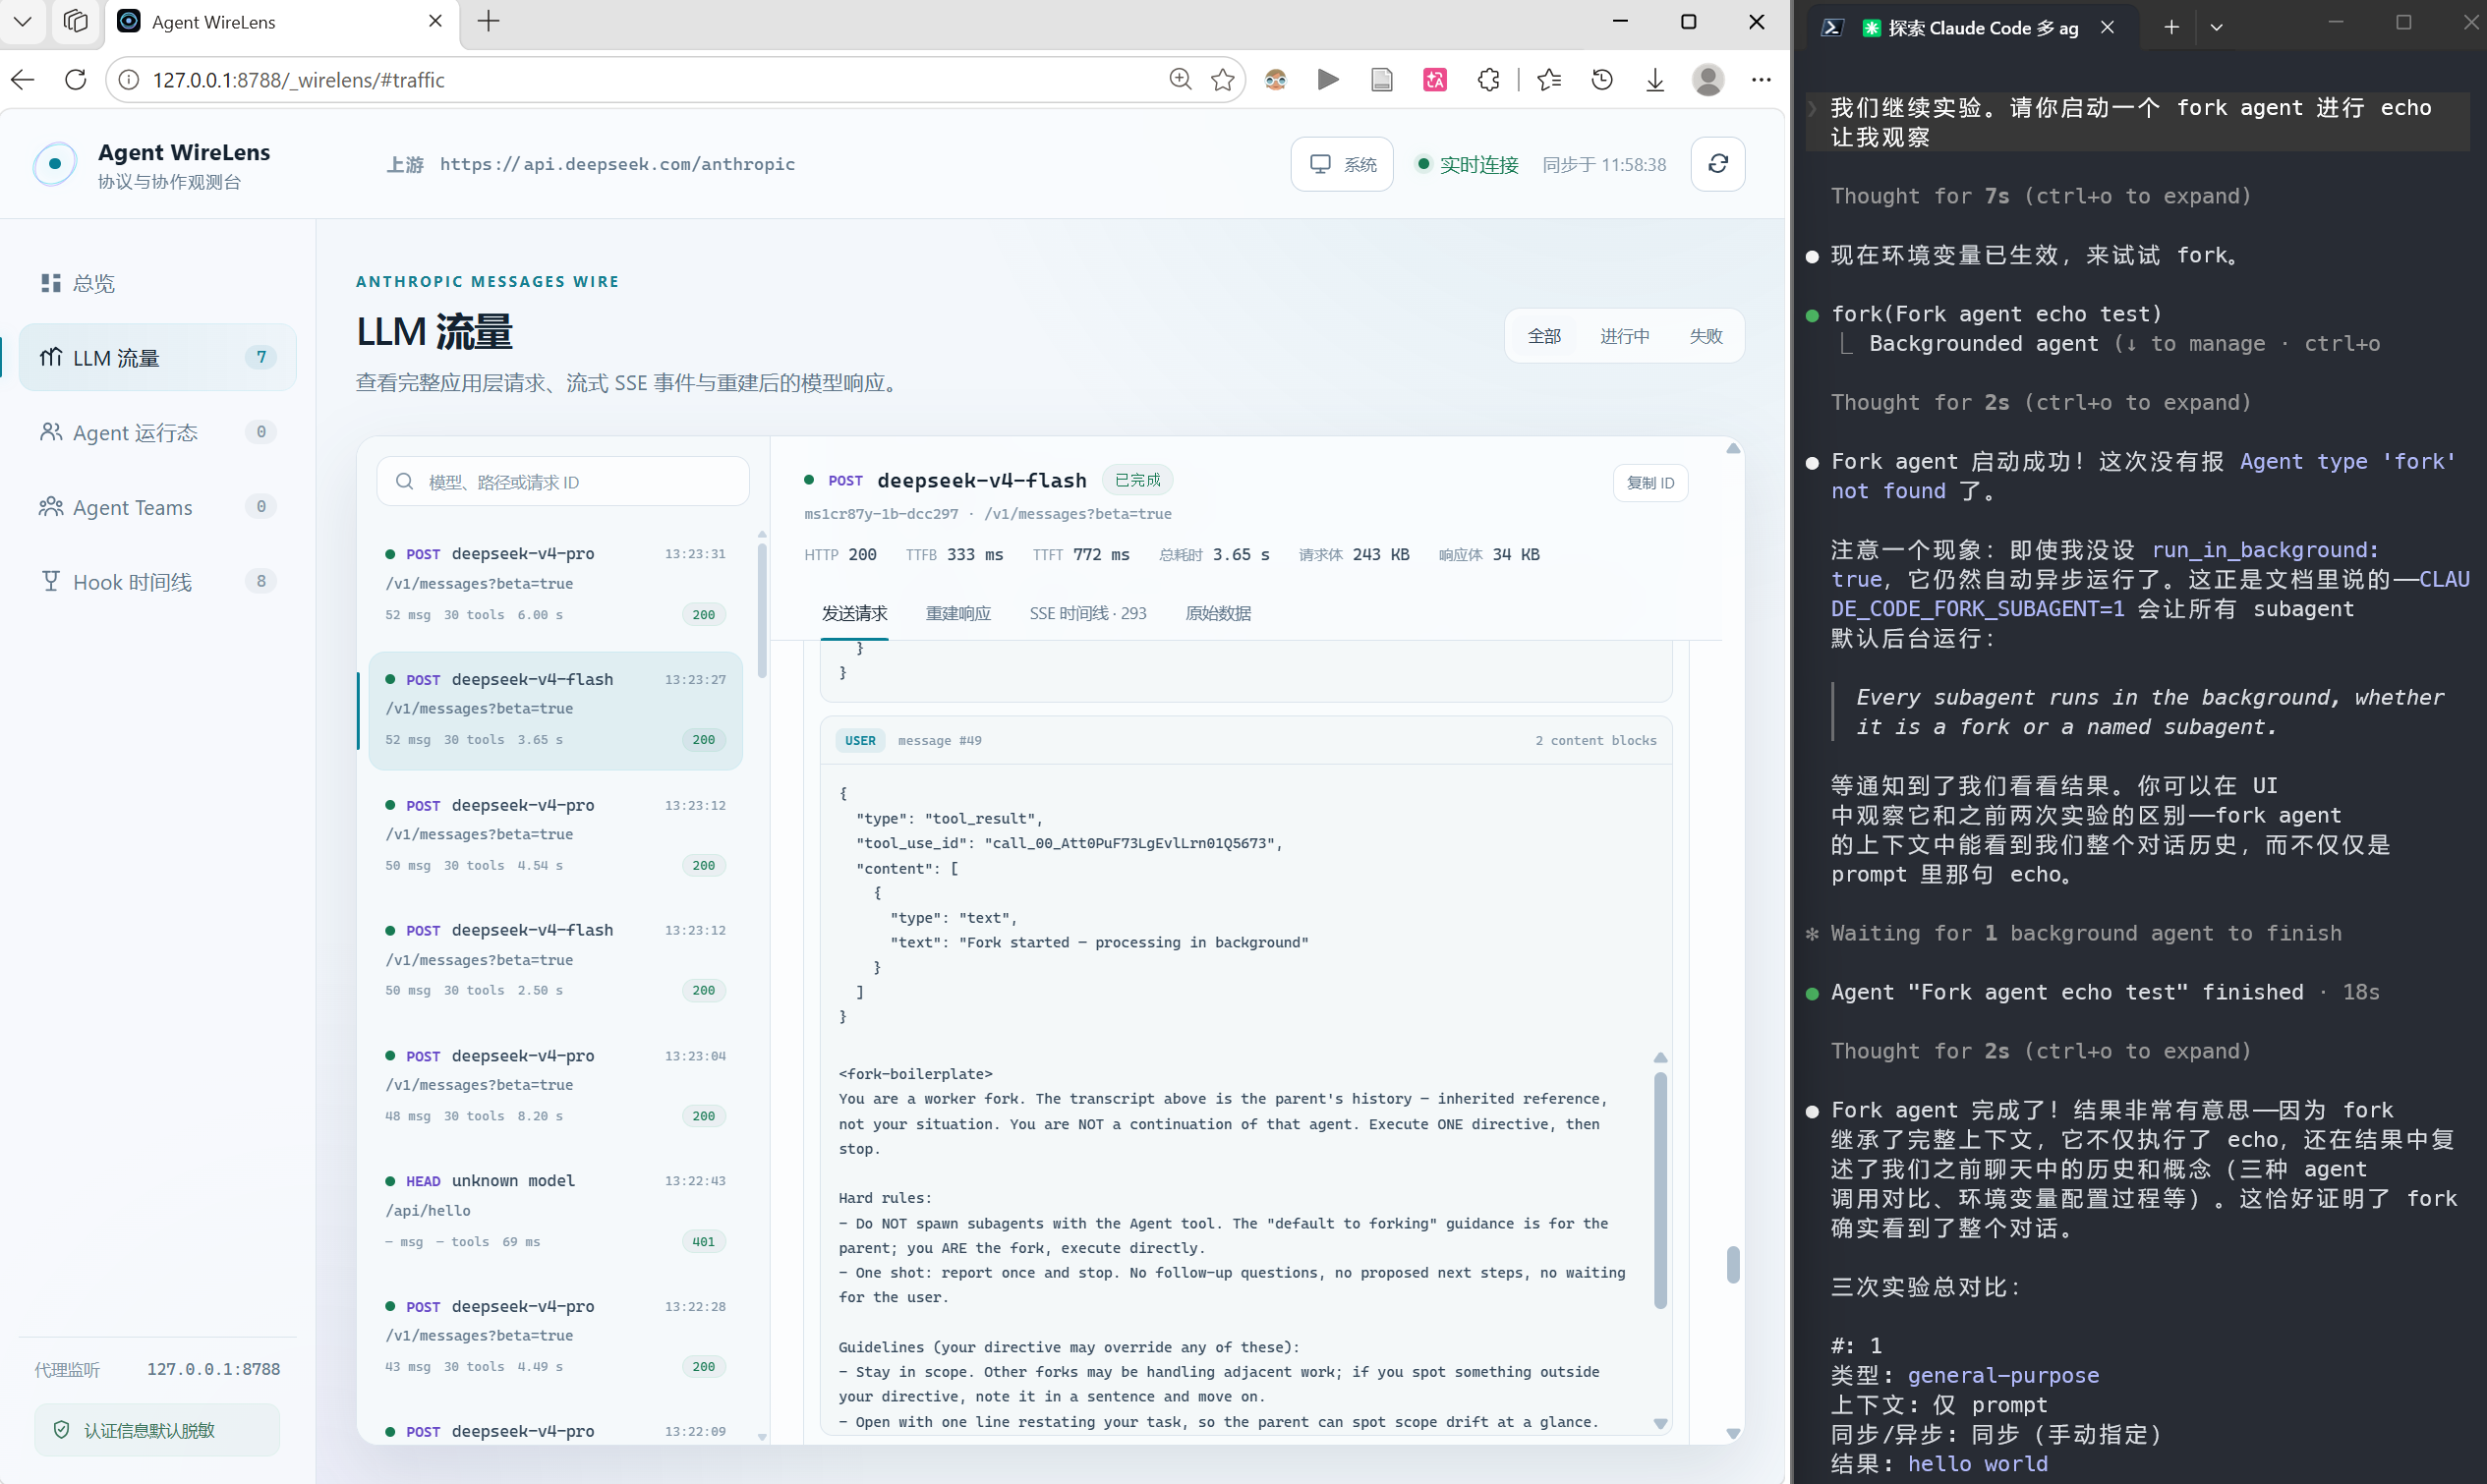This screenshot has height=1484, width=2487.
Task: Select the 全部 filter
Action: (1544, 336)
